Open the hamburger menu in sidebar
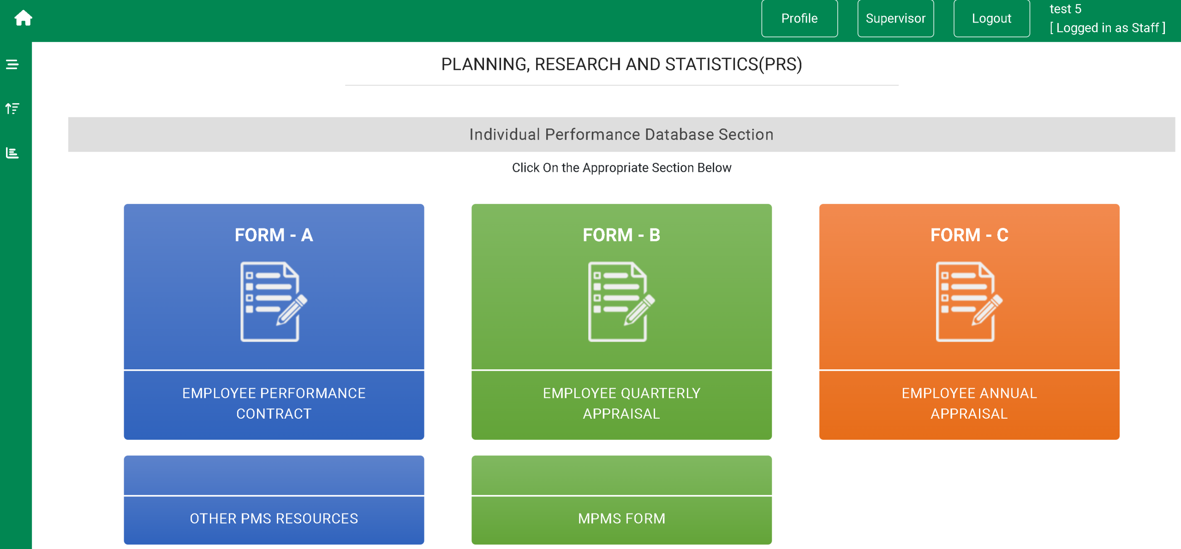The width and height of the screenshot is (1181, 549). click(12, 64)
